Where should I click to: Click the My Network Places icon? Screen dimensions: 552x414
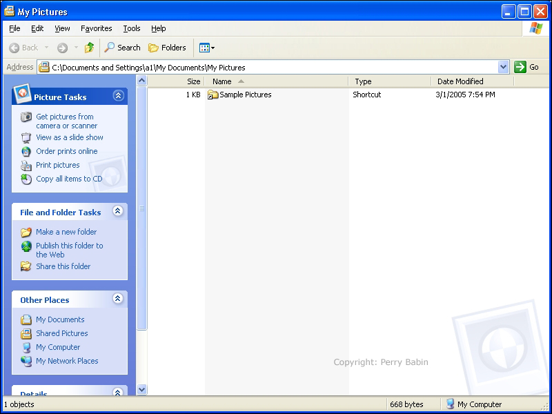26,361
